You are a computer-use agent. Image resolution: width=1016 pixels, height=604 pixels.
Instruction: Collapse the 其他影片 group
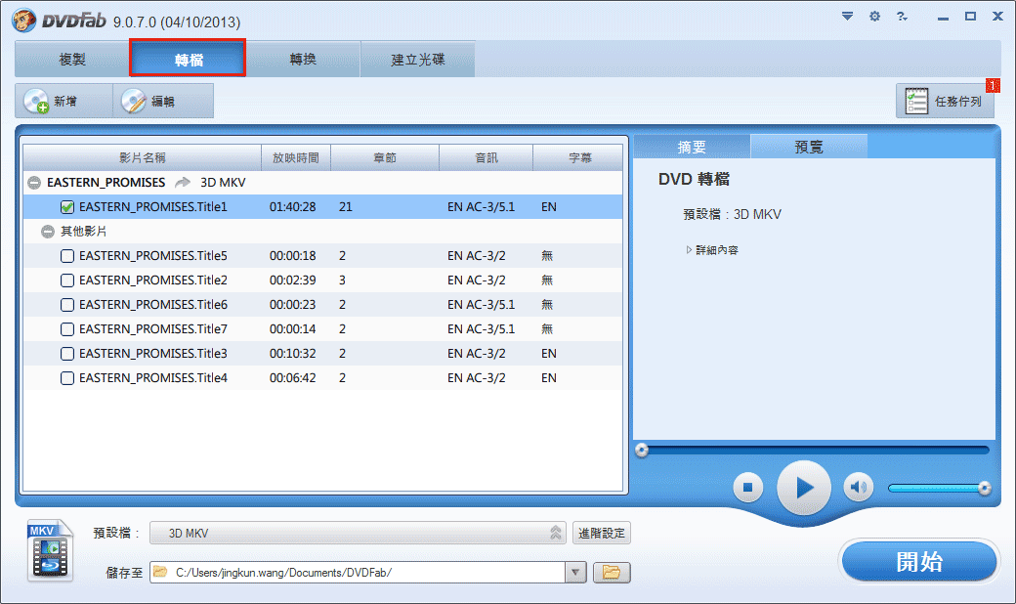coord(47,232)
